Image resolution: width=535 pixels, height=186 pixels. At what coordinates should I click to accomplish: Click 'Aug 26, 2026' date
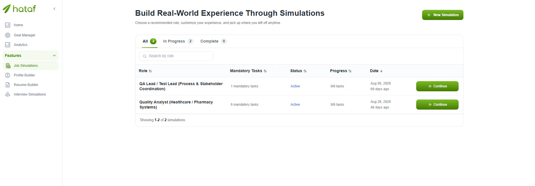(381, 102)
